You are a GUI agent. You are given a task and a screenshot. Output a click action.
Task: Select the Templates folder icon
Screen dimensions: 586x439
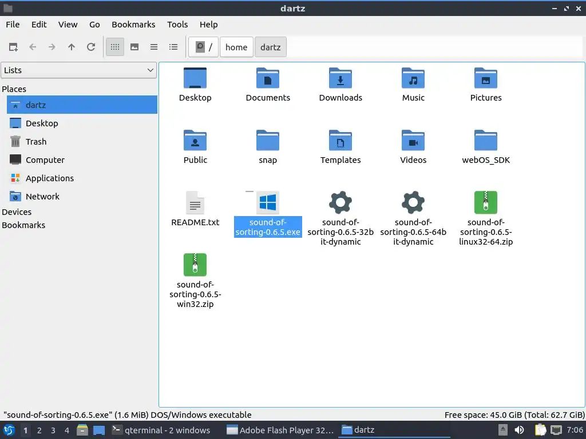340,147
